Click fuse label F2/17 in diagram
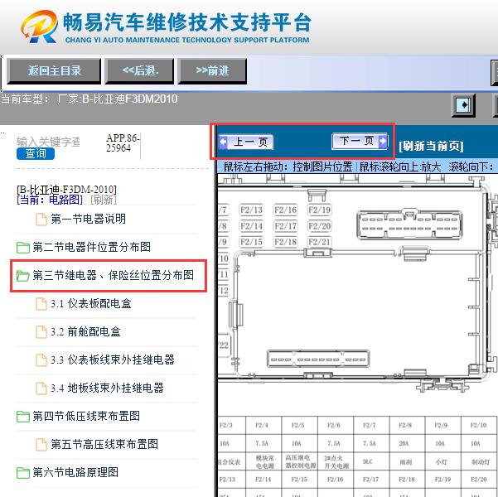 click(x=286, y=226)
